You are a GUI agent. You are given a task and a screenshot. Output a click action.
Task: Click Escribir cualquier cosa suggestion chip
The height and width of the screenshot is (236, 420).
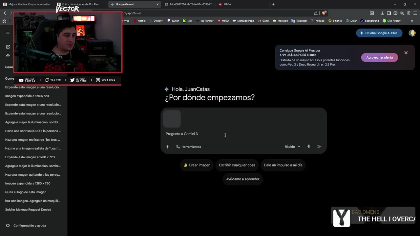click(x=237, y=165)
